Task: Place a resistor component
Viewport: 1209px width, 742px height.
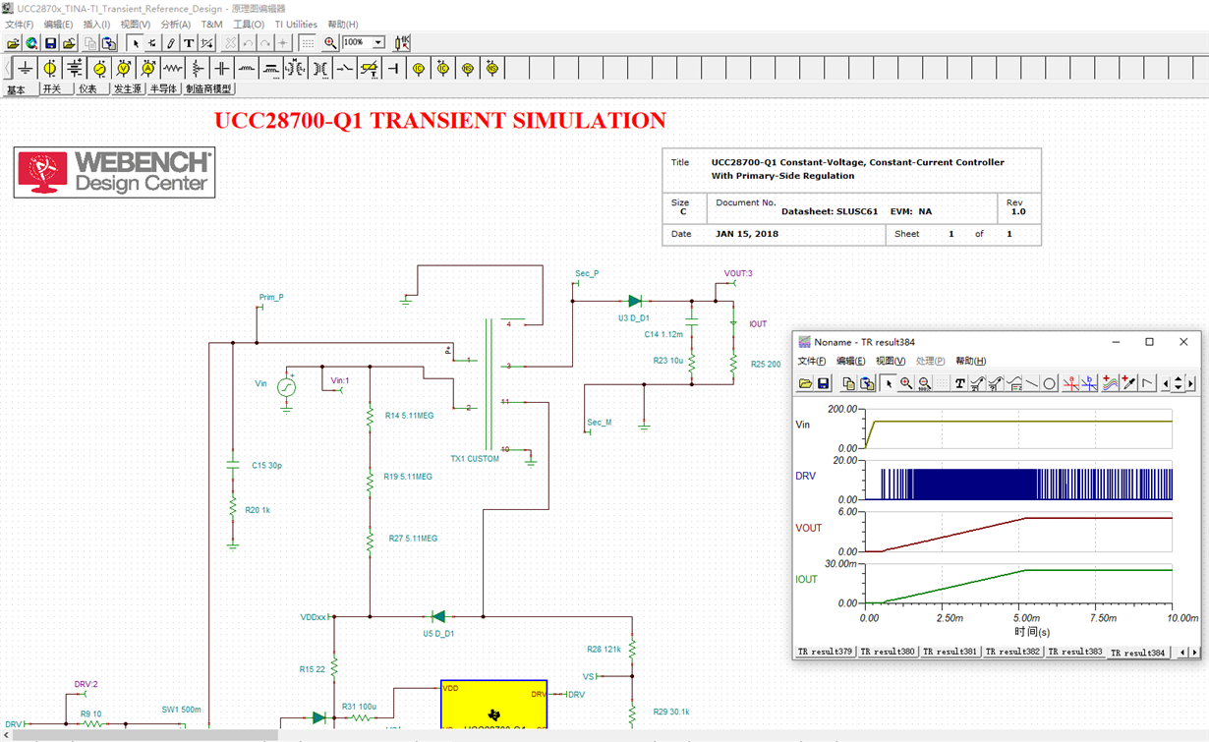Action: (x=172, y=68)
